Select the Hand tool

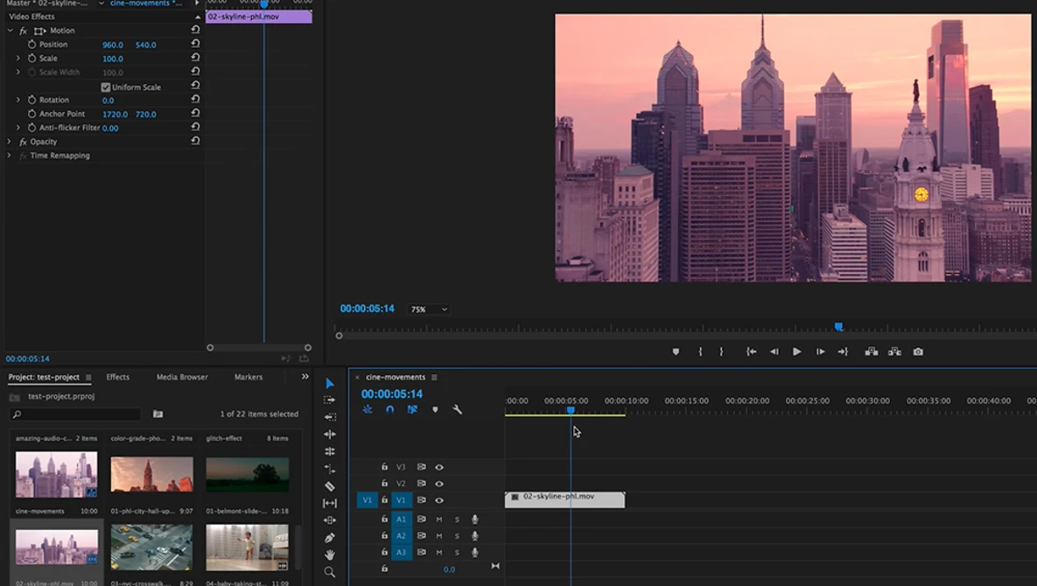tap(329, 555)
